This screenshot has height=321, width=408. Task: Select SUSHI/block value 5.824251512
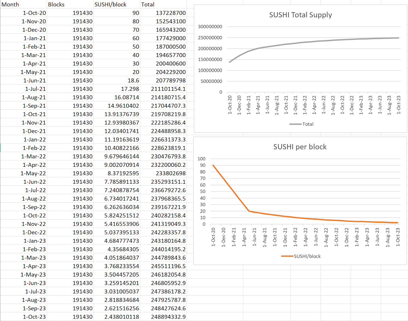click(117, 215)
